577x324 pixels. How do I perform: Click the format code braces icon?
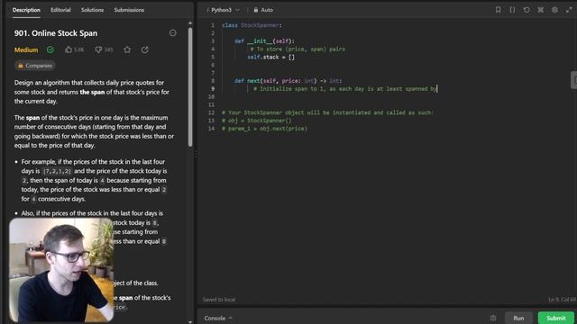pos(512,10)
